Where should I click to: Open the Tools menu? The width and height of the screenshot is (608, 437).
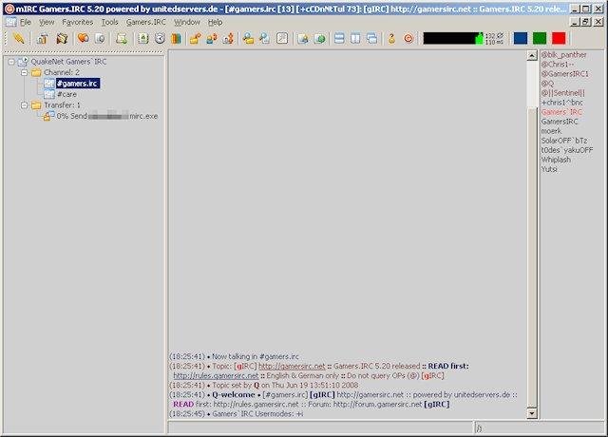tap(110, 22)
